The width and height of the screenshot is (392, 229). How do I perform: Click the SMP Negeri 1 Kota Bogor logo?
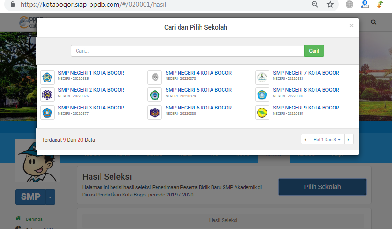pos(47,77)
